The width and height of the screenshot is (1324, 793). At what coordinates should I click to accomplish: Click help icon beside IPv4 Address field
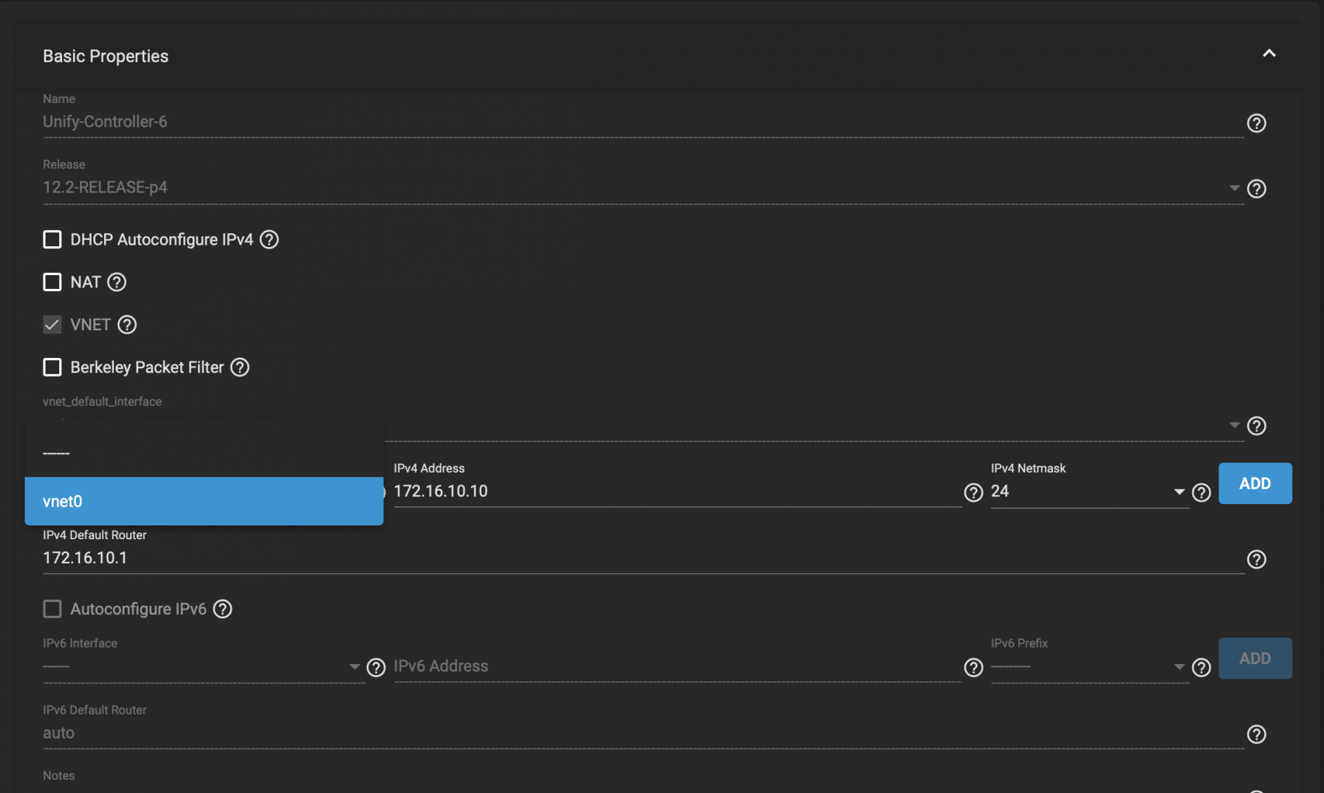[x=973, y=492]
